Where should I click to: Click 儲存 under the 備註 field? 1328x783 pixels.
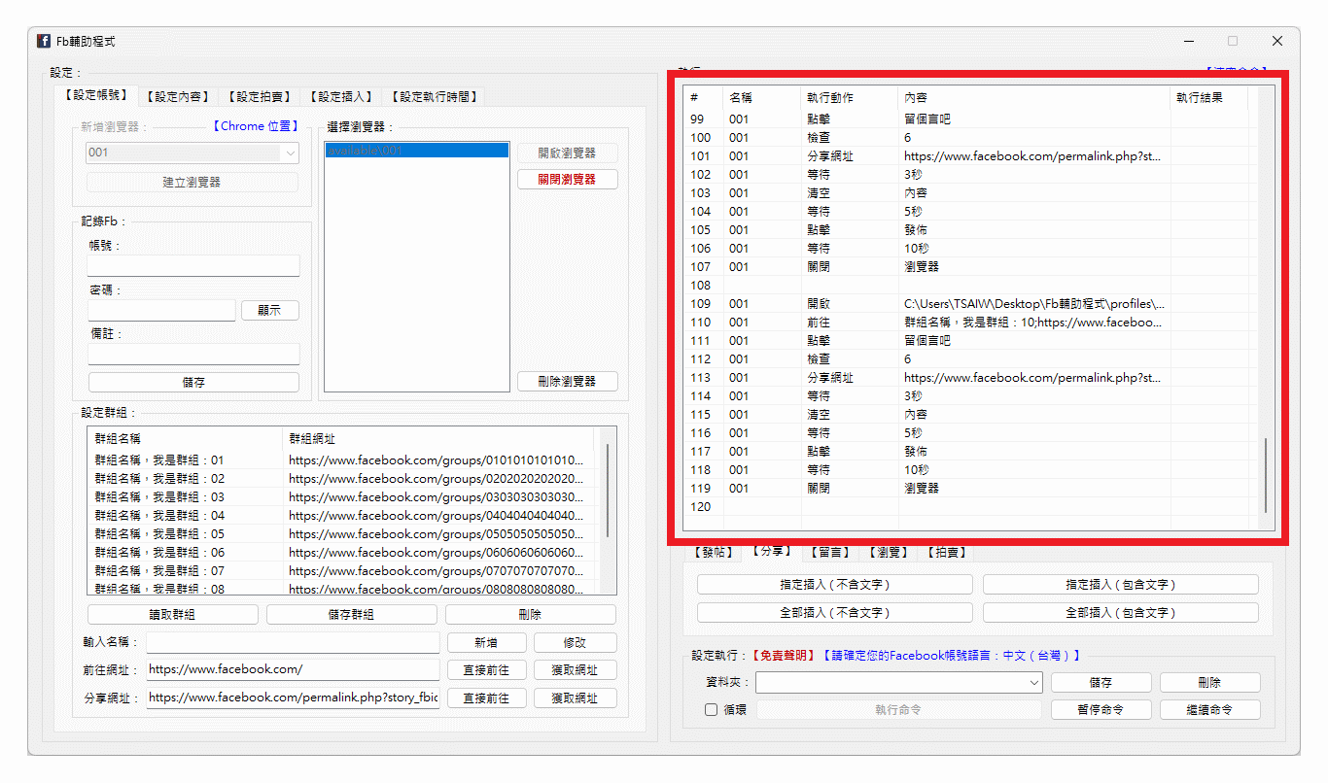193,382
